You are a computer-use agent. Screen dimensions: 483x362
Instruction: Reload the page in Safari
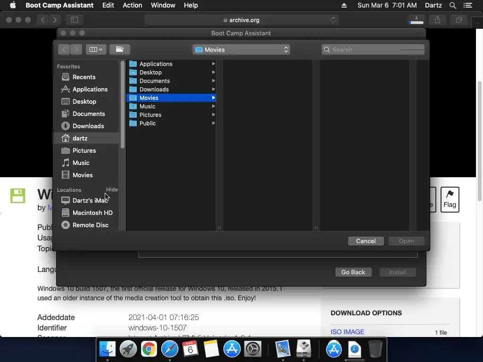click(x=333, y=20)
